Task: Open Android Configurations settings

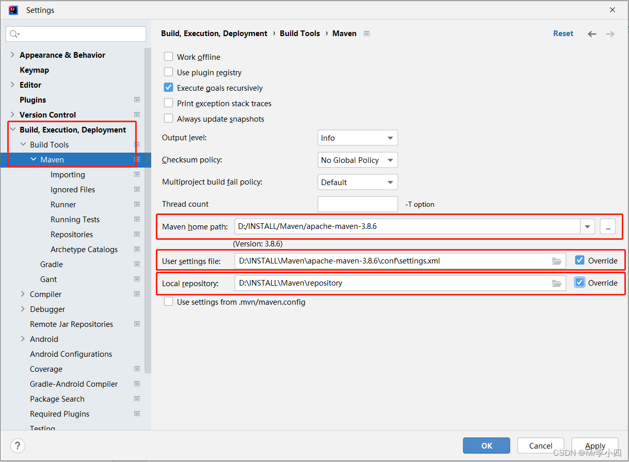Action: (x=71, y=354)
